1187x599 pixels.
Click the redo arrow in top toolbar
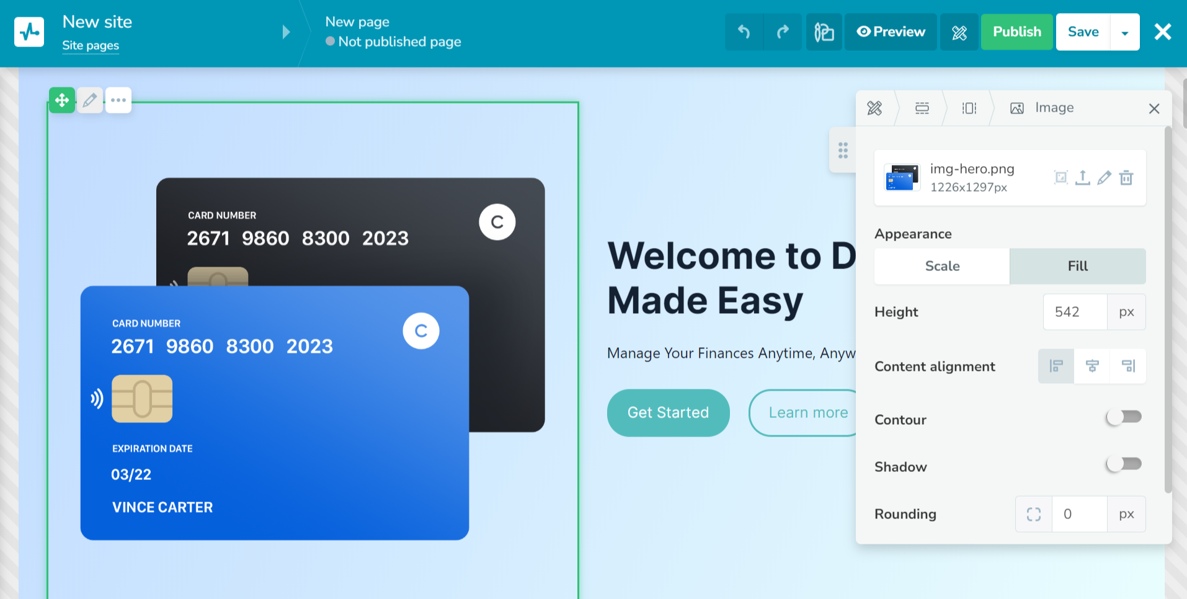(x=783, y=32)
